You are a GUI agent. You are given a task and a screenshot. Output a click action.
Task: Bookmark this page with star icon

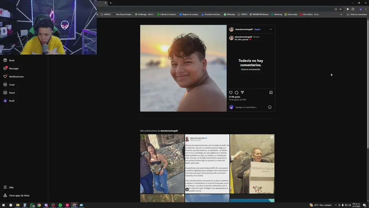[x=340, y=9]
